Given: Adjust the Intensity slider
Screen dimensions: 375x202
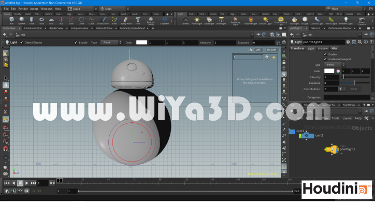Looking at the screenshot, I should pyautogui.click(x=355, y=77).
